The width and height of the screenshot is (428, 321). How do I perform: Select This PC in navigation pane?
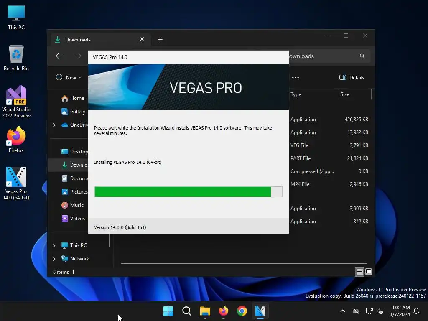click(74, 245)
